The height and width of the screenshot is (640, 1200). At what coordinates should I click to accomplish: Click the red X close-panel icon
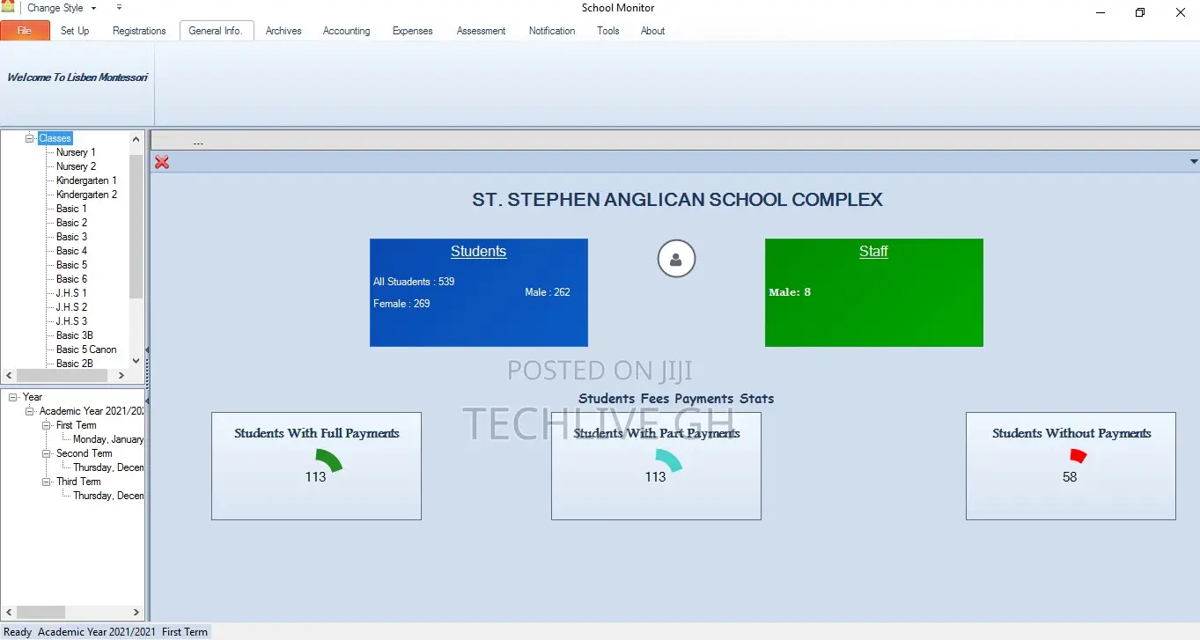[162, 162]
